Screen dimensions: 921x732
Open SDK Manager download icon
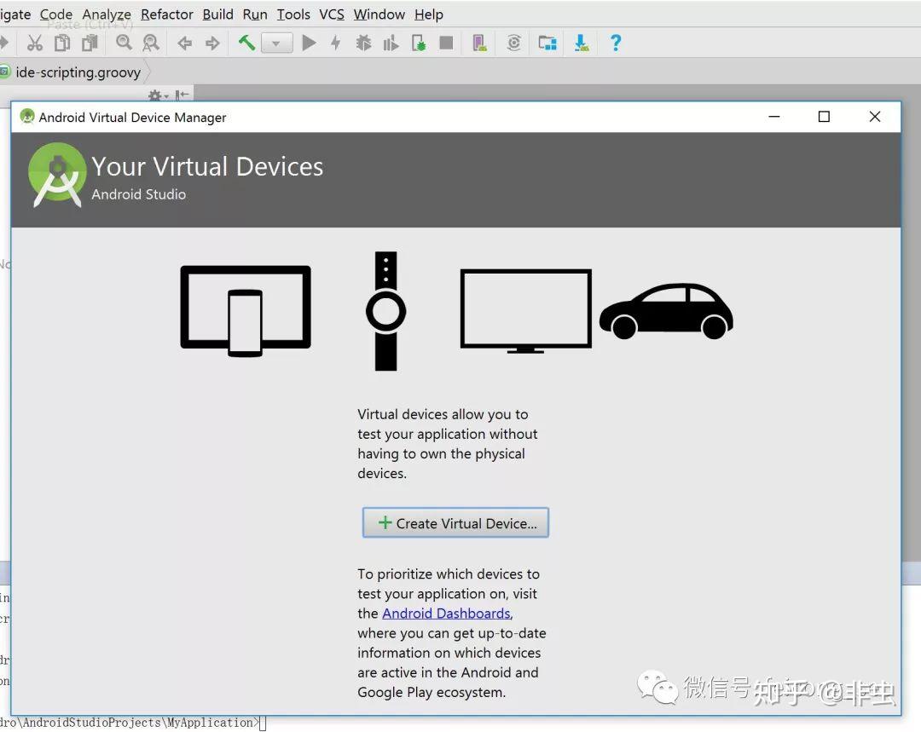tap(582, 43)
